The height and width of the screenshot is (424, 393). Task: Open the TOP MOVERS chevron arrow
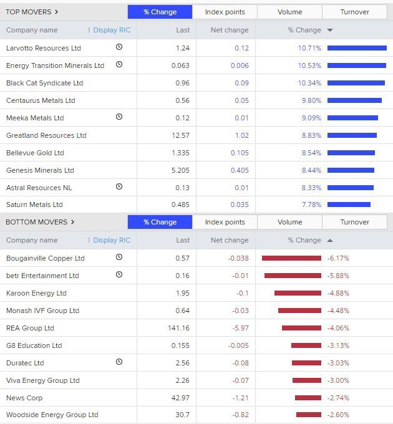57,12
